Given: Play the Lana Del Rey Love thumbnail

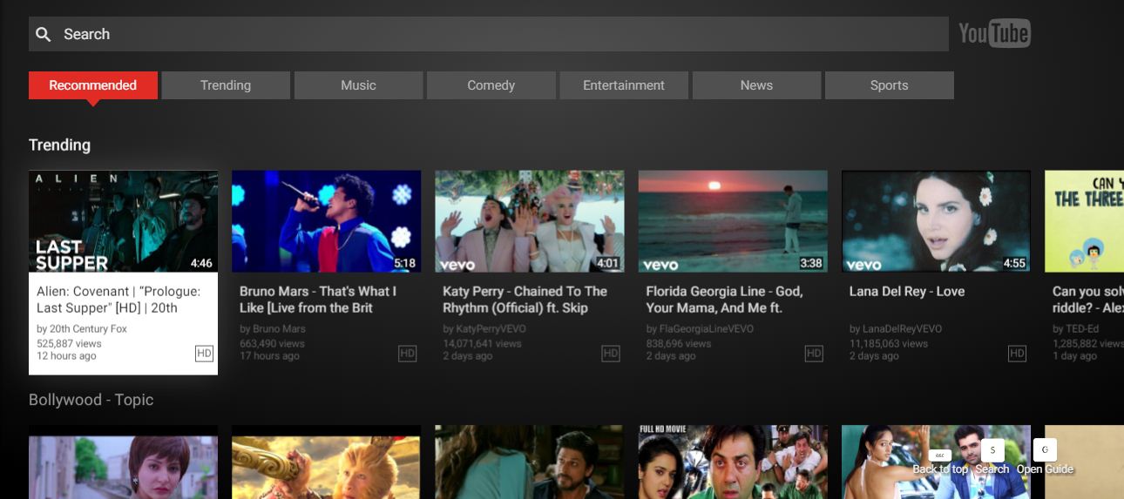Looking at the screenshot, I should coord(936,221).
